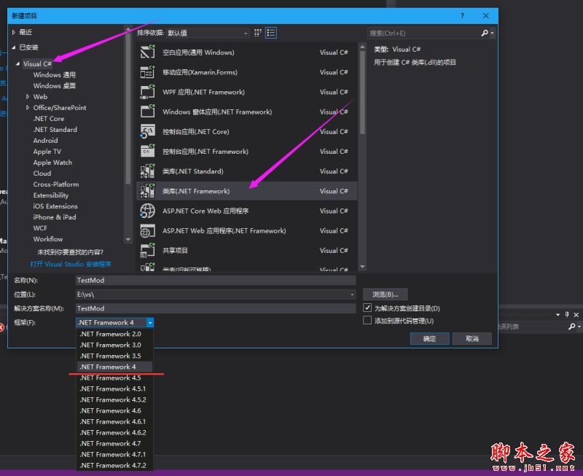The height and width of the screenshot is (476, 583).
Task: Click the .NET Core console app icon
Action: (147, 131)
